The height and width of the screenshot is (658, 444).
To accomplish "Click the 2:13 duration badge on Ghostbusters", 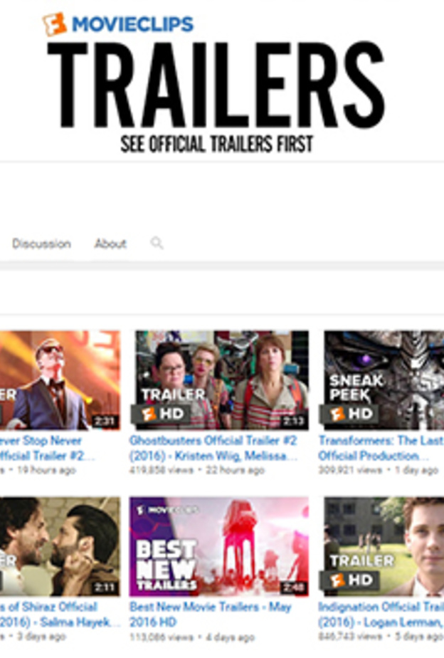I will [293, 421].
